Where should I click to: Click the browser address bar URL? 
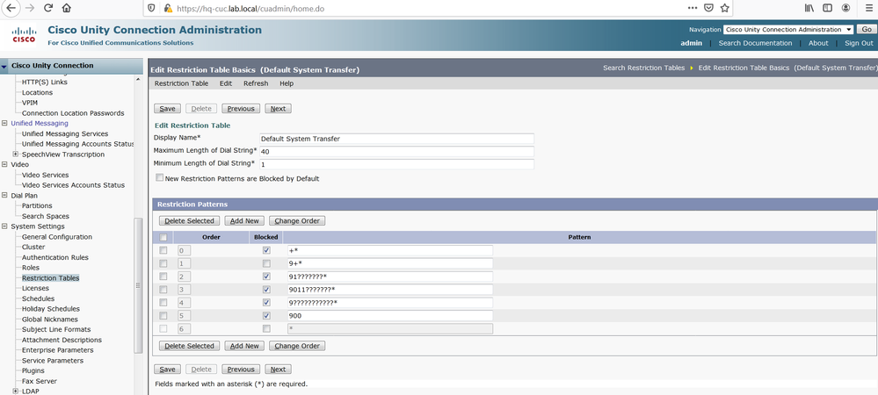click(250, 9)
